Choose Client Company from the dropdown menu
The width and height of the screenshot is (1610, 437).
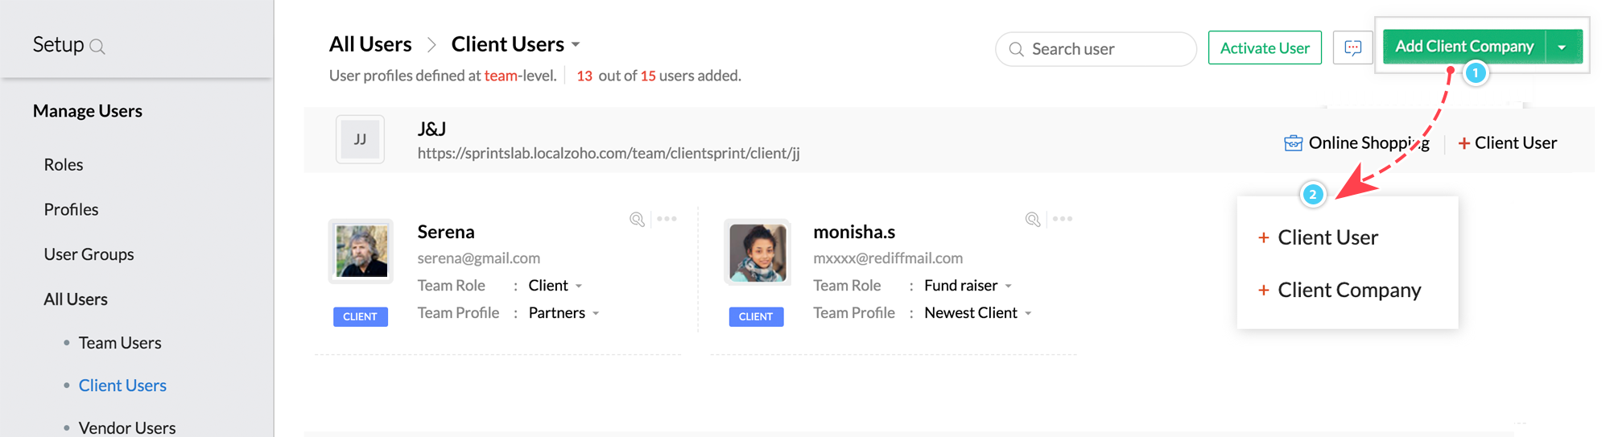click(x=1349, y=290)
